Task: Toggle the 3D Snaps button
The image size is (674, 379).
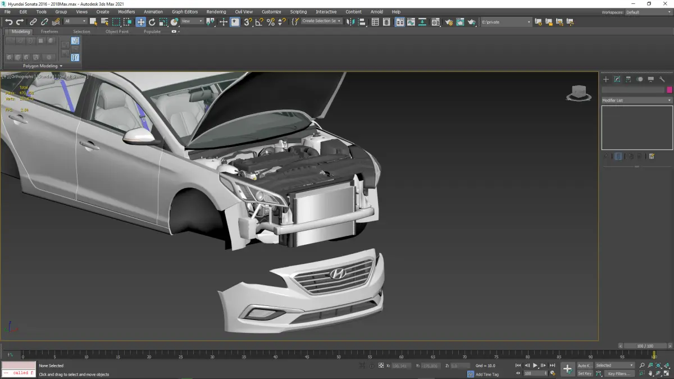Action: (x=247, y=22)
